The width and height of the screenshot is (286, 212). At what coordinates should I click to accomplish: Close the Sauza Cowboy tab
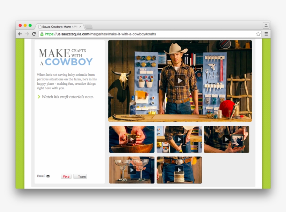click(x=80, y=26)
